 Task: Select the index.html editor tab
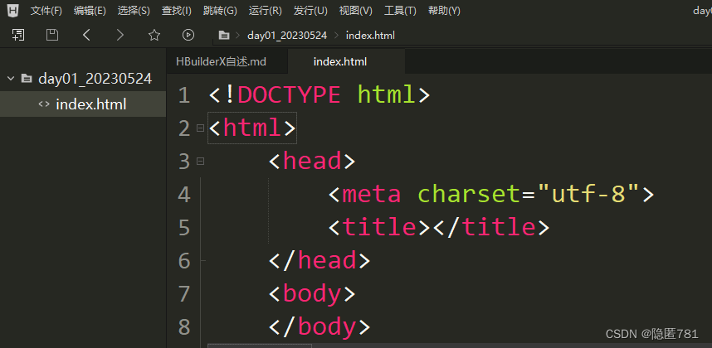click(346, 61)
